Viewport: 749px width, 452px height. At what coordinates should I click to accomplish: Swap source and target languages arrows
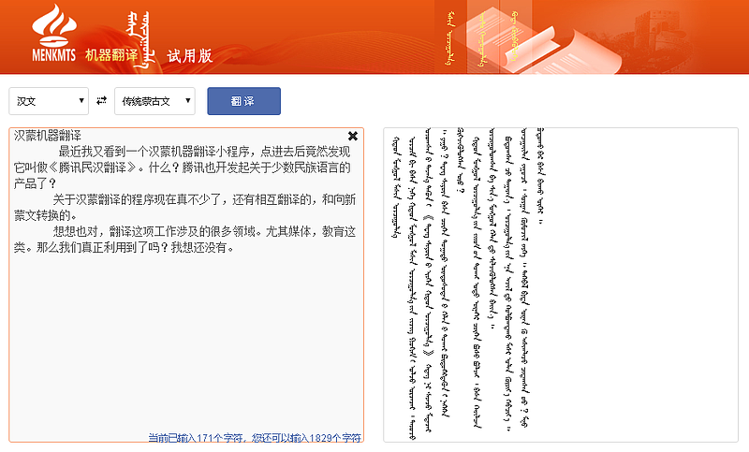coord(101,101)
